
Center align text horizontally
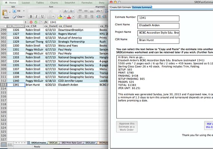[86, 16]
